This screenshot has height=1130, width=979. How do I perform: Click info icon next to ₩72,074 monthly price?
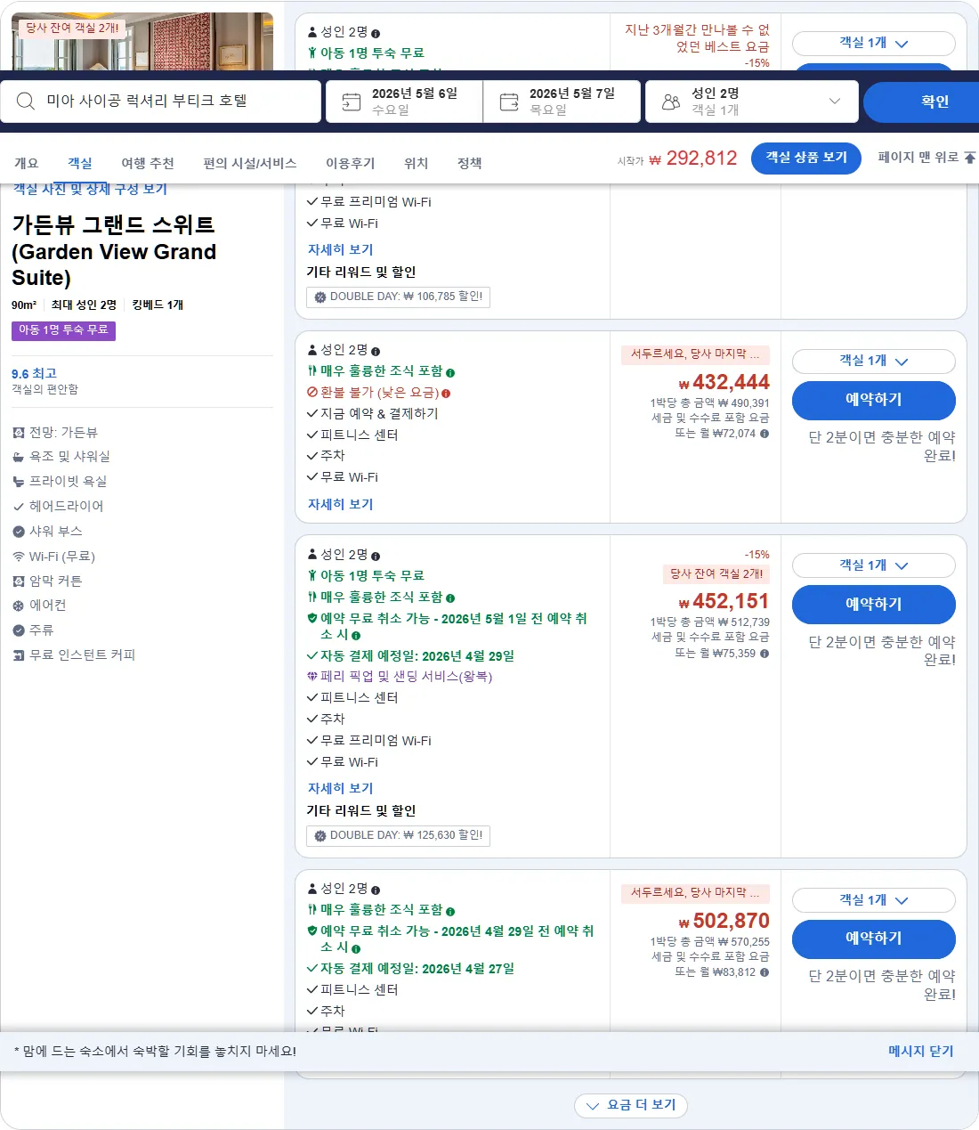coord(765,434)
